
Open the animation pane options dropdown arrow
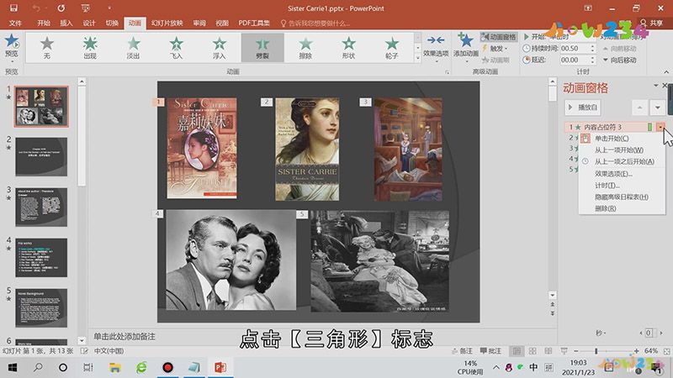pyautogui.click(x=655, y=86)
